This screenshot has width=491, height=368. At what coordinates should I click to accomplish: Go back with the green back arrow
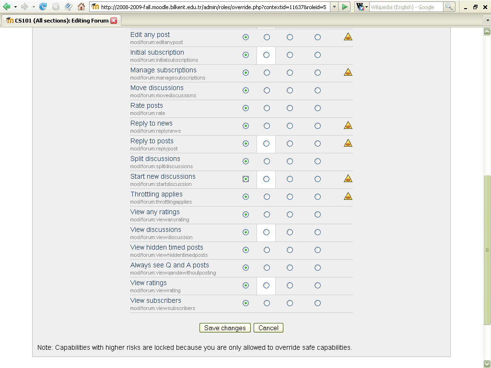pyautogui.click(x=6, y=7)
